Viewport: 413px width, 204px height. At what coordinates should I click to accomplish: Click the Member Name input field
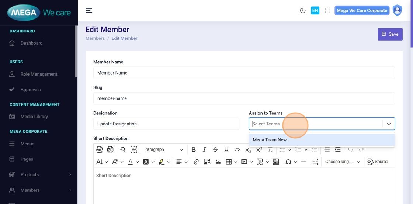pyautogui.click(x=244, y=73)
